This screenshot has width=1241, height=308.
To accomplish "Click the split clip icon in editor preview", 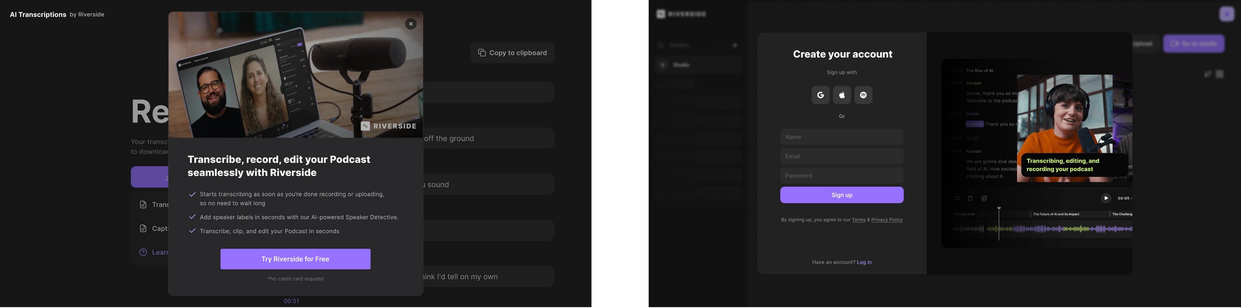I will click(x=957, y=198).
